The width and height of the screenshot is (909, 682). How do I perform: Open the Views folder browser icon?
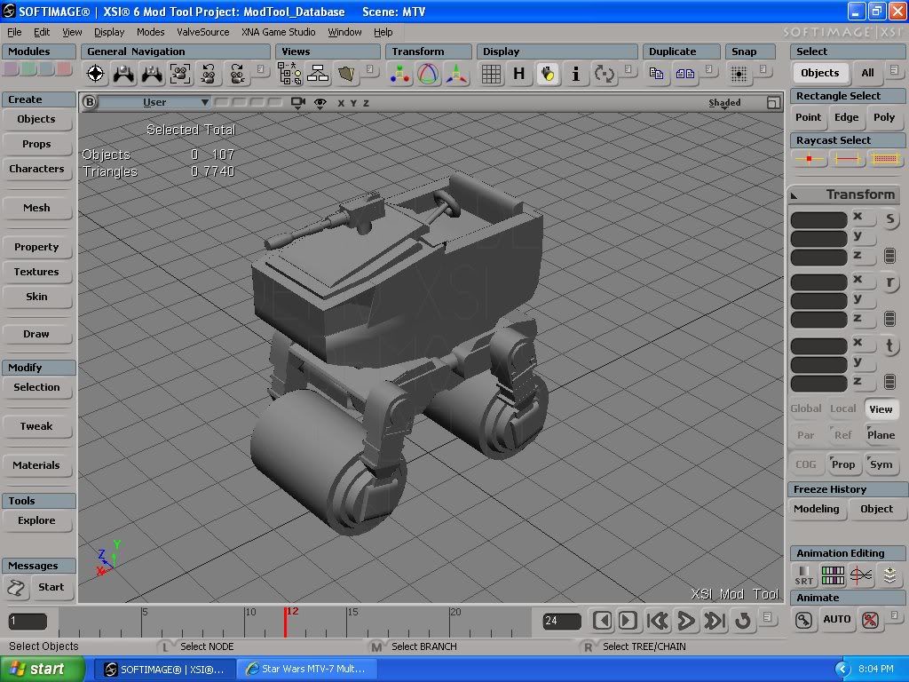tap(346, 74)
